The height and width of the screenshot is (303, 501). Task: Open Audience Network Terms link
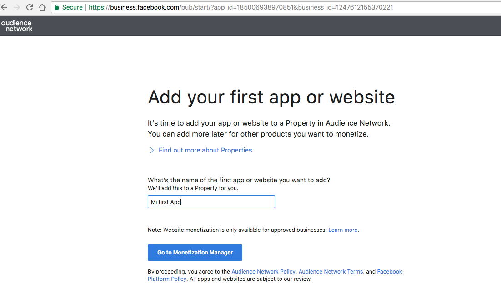[331, 271]
